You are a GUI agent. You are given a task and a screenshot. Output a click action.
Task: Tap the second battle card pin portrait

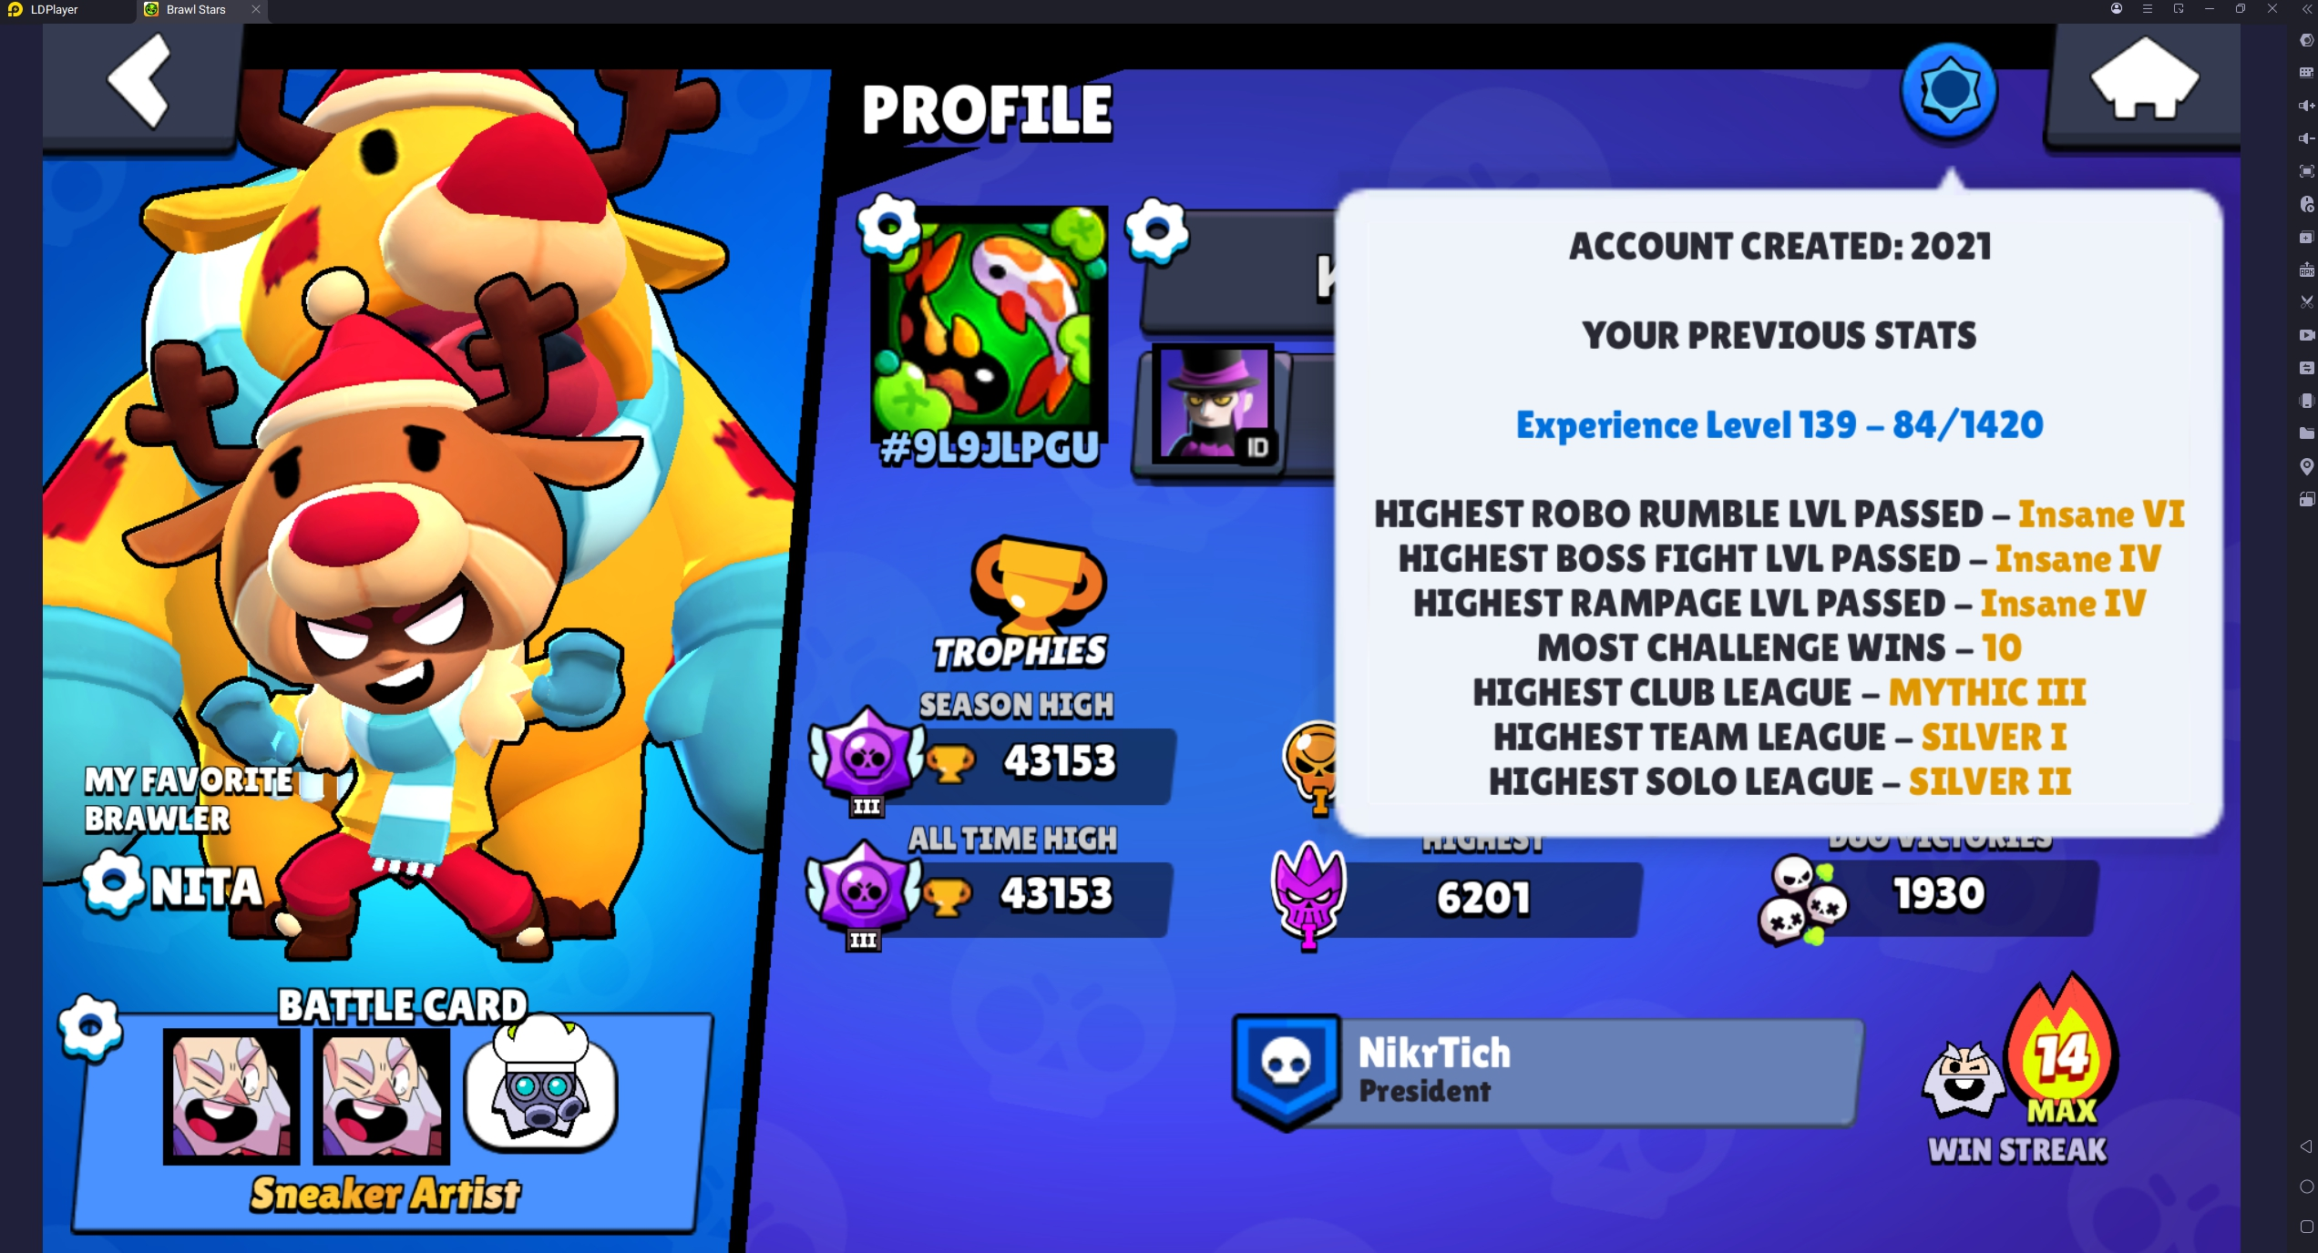point(382,1095)
